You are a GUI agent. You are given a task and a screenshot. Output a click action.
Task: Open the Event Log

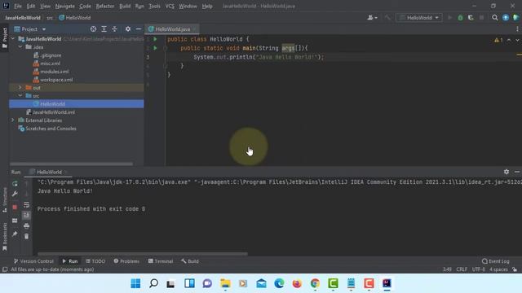pyautogui.click(x=495, y=261)
